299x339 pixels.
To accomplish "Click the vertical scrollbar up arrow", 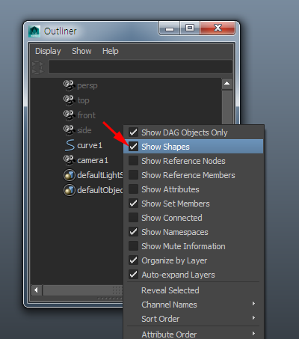I will (x=227, y=84).
